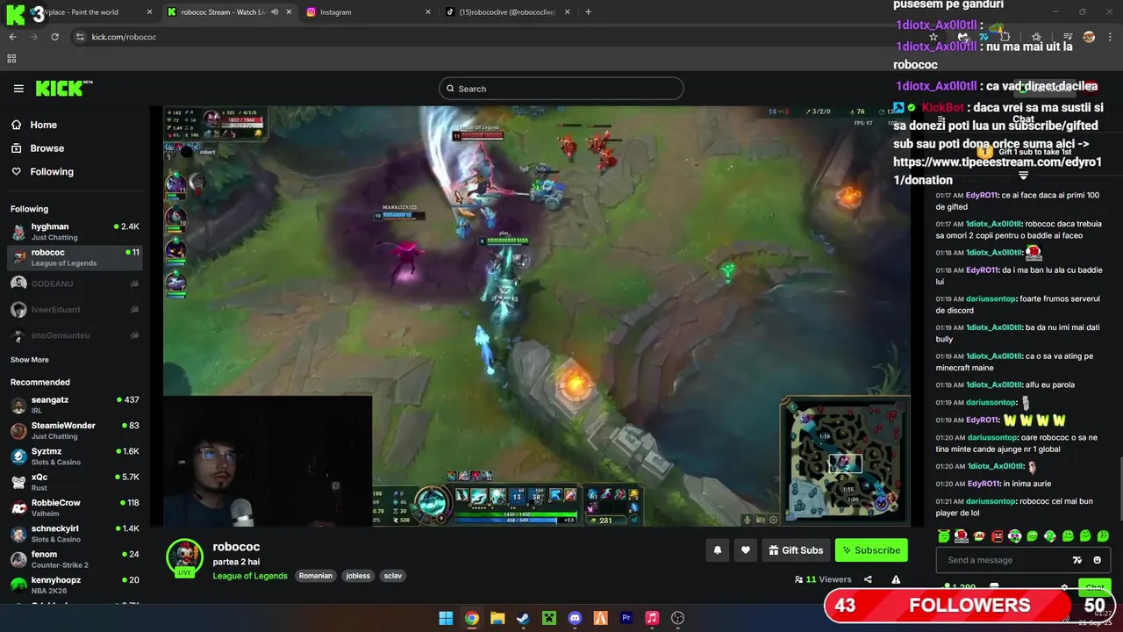Open the emote picker in the chat box

1097,560
